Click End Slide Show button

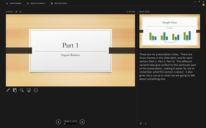pyautogui.click(x=59, y=4)
